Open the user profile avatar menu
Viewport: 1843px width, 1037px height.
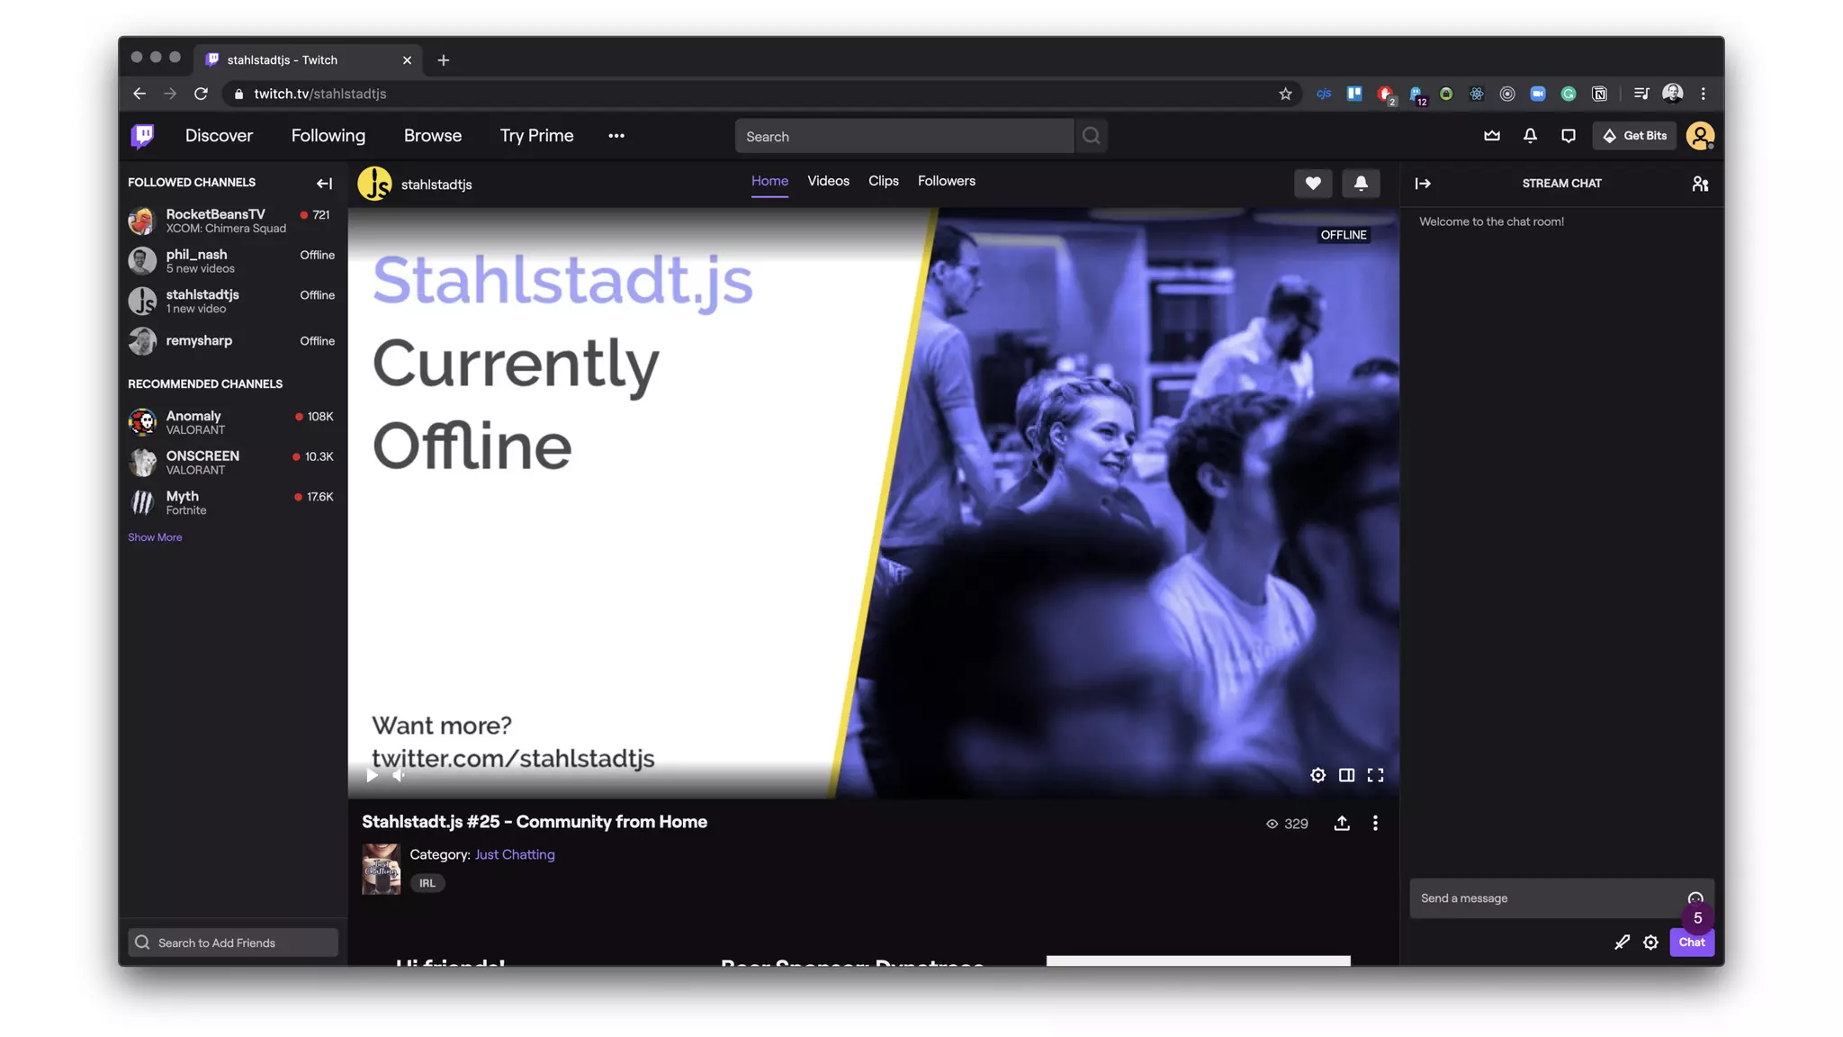pyautogui.click(x=1700, y=136)
